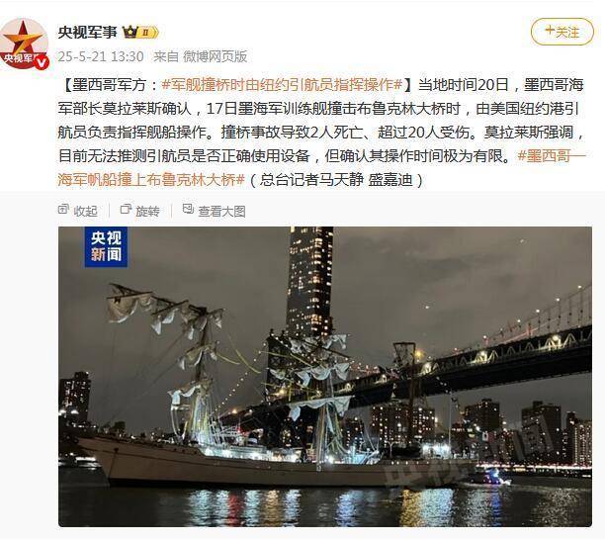Open hashtag 军舰撞桥时由纽约引航员指挥操作
Image resolution: width=605 pixels, height=542 pixels.
click(282, 84)
